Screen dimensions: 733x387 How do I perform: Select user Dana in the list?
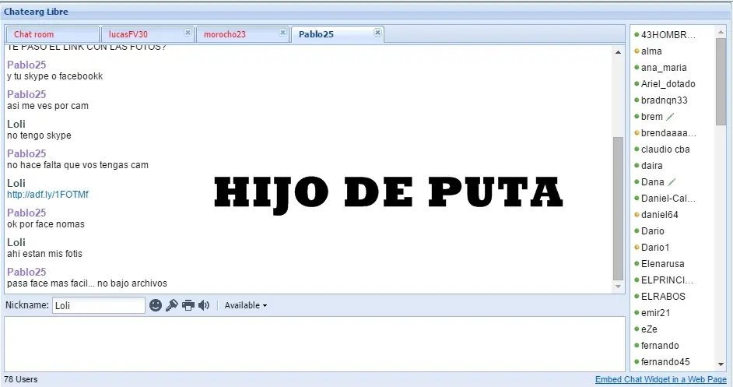[x=653, y=182]
